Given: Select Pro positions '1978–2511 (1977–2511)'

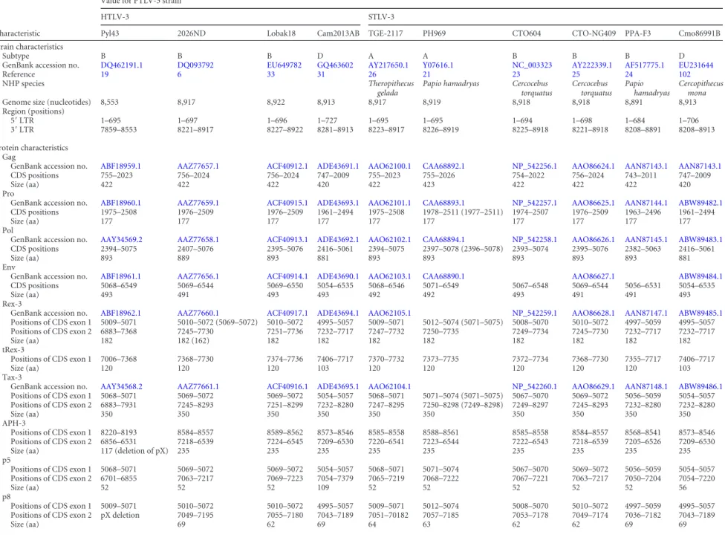Looking at the screenshot, I should (x=463, y=212).
